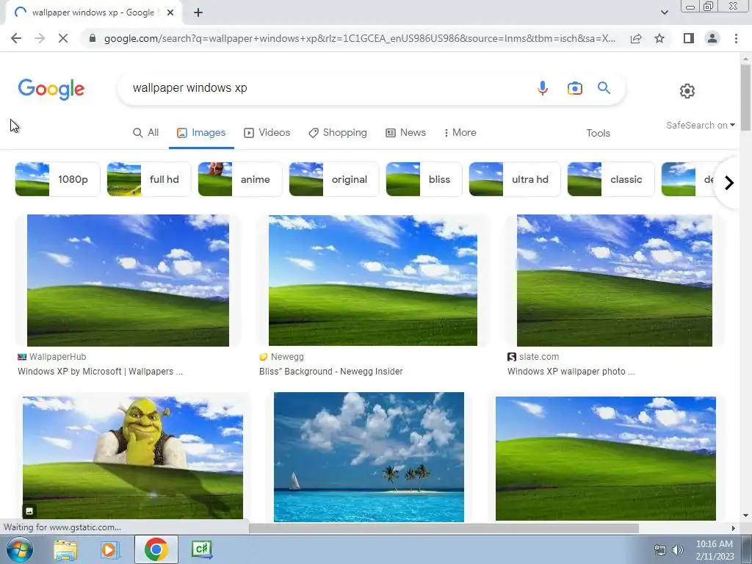Filter images by original chip
Screen dimensions: 752x564
point(334,179)
